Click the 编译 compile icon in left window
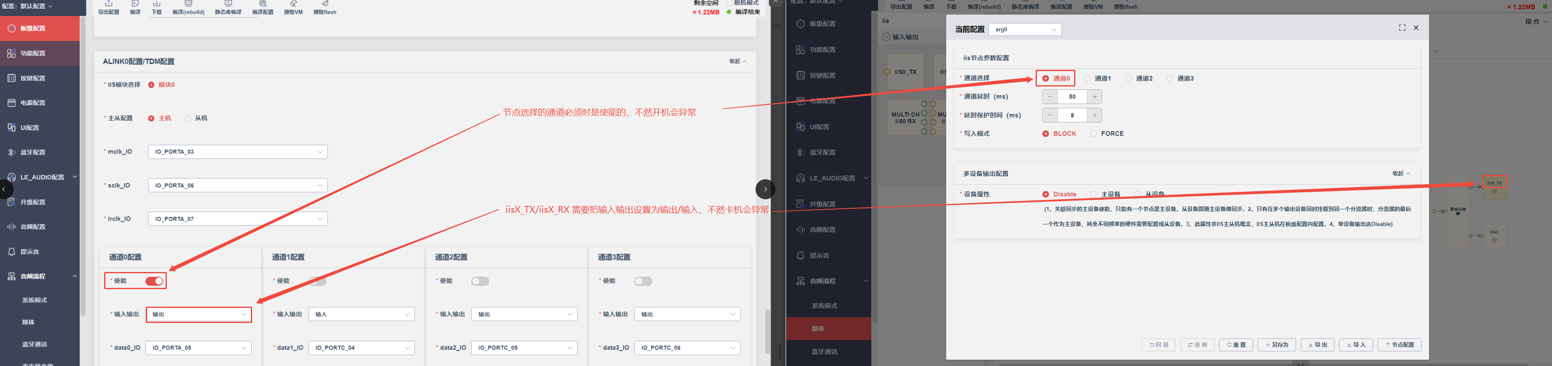The height and width of the screenshot is (366, 1552). pyautogui.click(x=135, y=4)
